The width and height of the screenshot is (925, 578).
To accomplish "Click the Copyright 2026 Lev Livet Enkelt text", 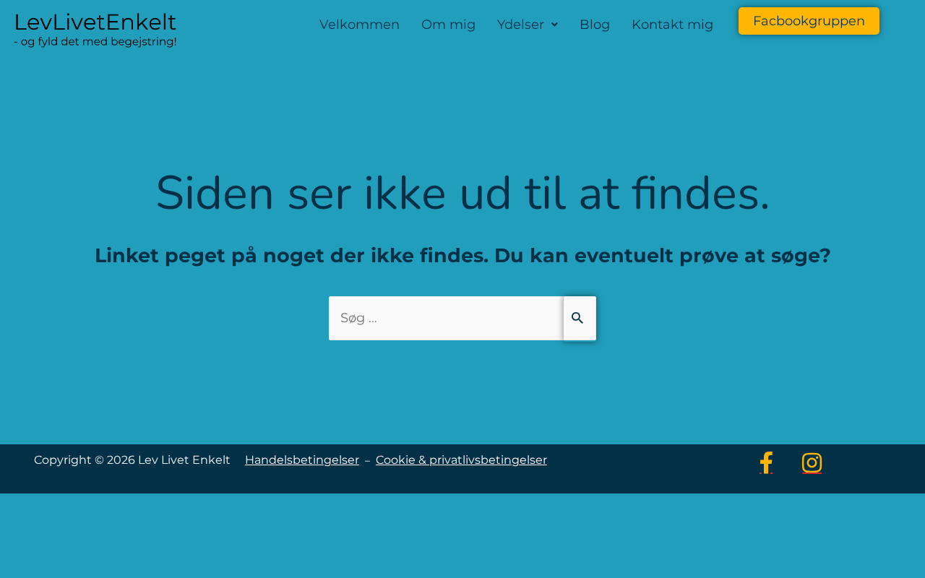I will point(132,460).
